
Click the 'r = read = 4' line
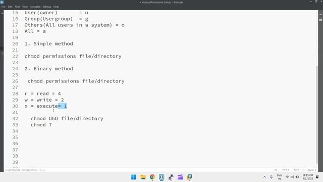(42, 94)
